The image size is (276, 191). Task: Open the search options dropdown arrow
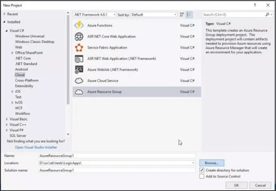tap(271, 15)
